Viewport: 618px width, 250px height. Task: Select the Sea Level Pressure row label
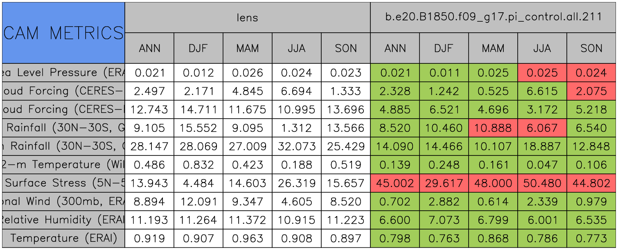click(63, 73)
